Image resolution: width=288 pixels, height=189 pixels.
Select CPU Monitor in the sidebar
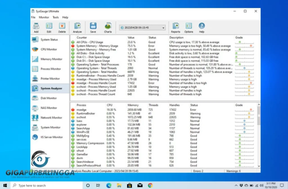pyautogui.click(x=49, y=49)
